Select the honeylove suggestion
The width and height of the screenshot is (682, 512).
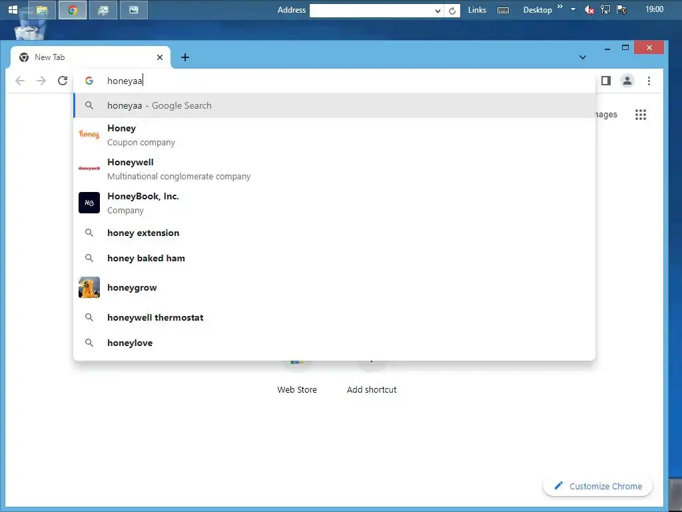pos(334,343)
